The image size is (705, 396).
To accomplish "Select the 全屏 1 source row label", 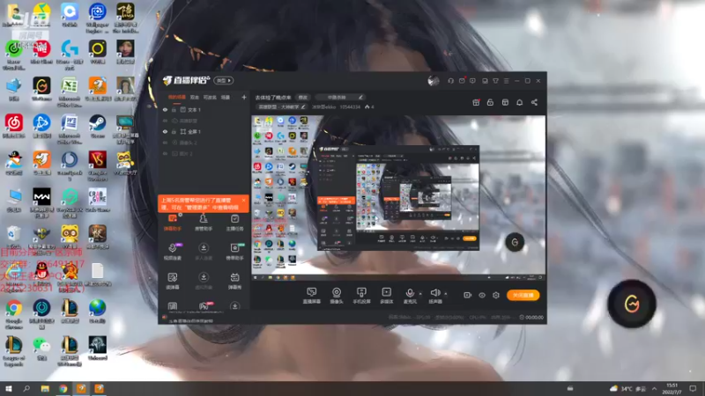I will [x=194, y=131].
